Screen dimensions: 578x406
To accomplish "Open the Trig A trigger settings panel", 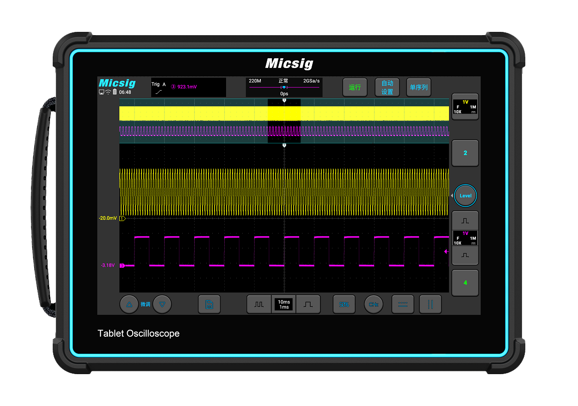I will click(188, 87).
